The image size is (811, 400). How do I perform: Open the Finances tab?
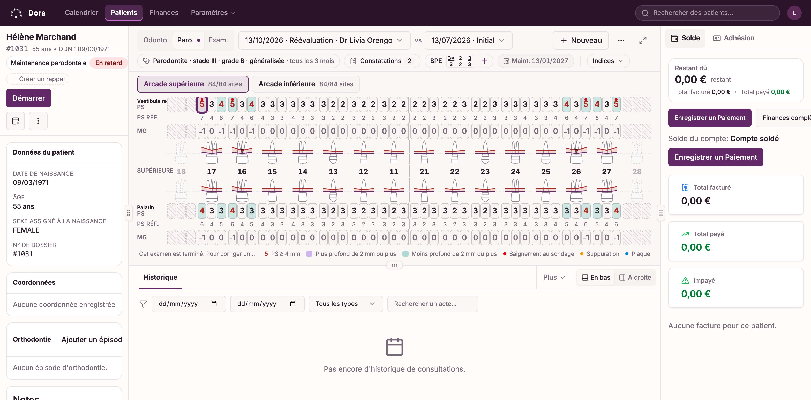pyautogui.click(x=164, y=13)
